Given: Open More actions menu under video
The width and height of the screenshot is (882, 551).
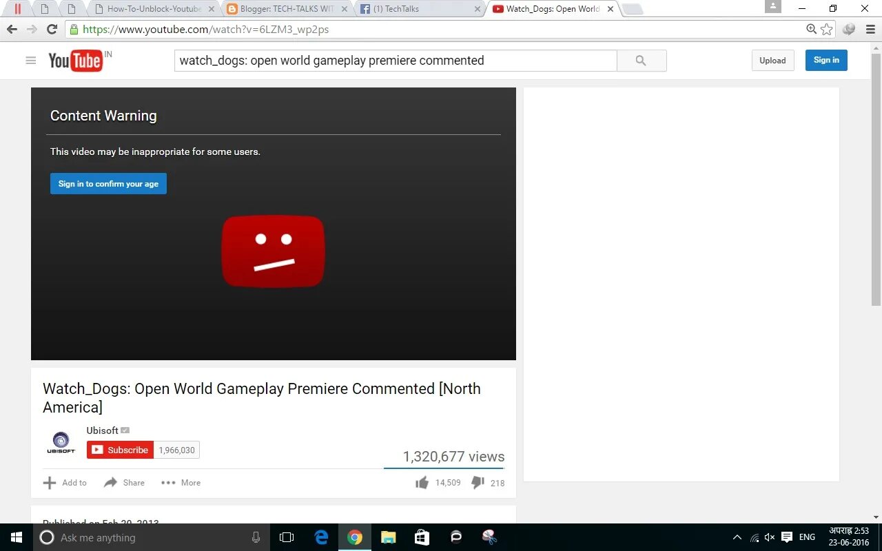Looking at the screenshot, I should click(x=181, y=483).
